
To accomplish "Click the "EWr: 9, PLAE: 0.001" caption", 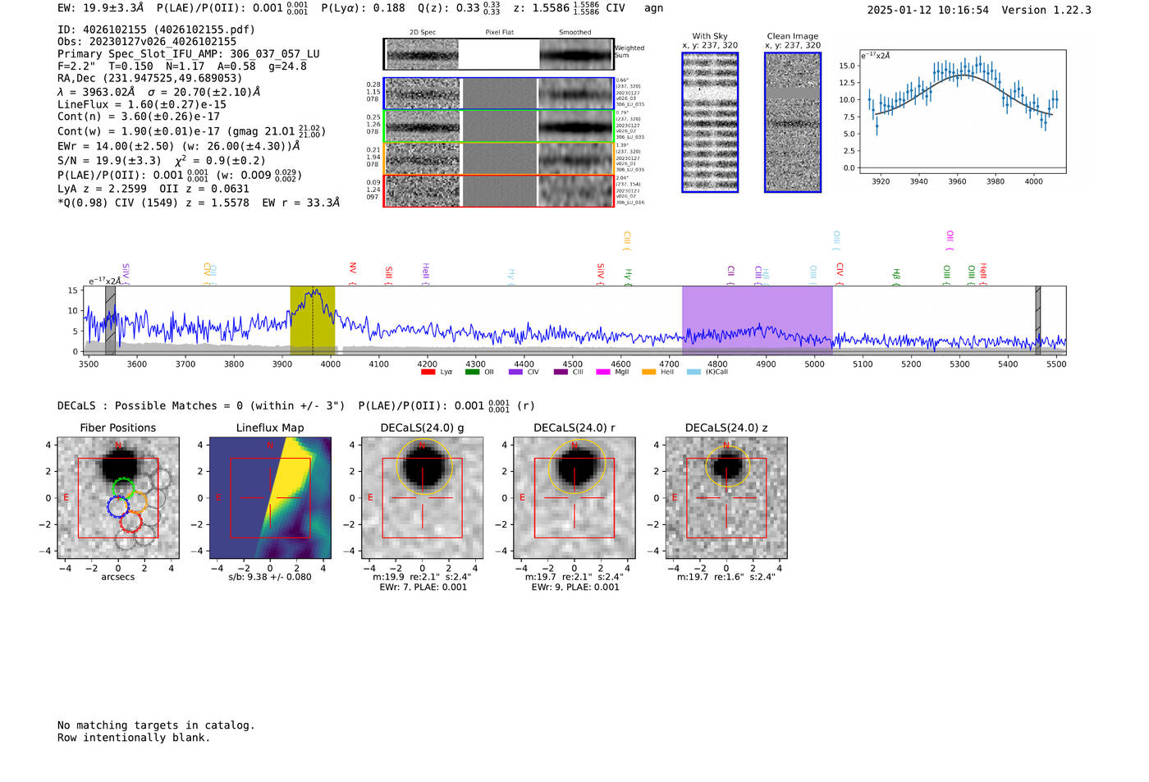I will tap(575, 588).
